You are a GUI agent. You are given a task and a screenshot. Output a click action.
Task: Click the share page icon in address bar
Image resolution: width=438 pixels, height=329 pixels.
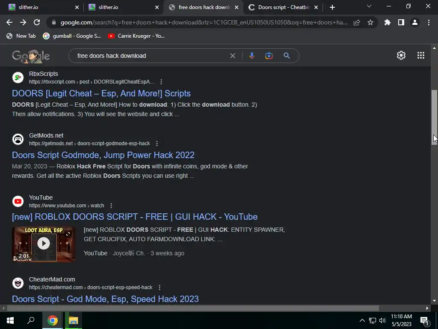point(357,22)
